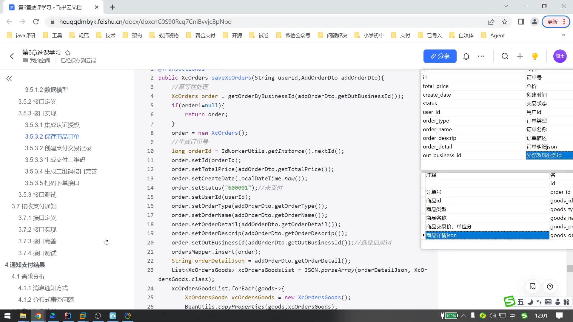The height and width of the screenshot is (322, 573).
Task: Jump to 3.5.3.1 集成认证授权
Action: (52, 125)
